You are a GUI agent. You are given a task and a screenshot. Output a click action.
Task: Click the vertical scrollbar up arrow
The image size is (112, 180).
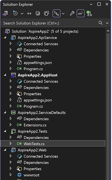coord(108,31)
